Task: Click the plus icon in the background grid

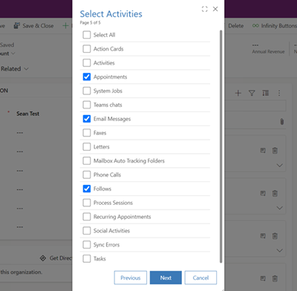Action: (x=238, y=93)
